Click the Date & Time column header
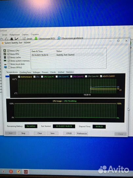Viewport: 133px width, 178px height. point(37,51)
